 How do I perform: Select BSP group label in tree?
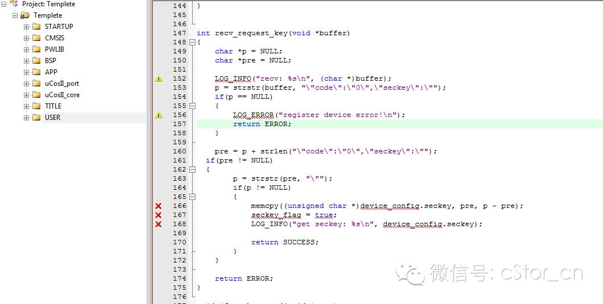point(51,61)
